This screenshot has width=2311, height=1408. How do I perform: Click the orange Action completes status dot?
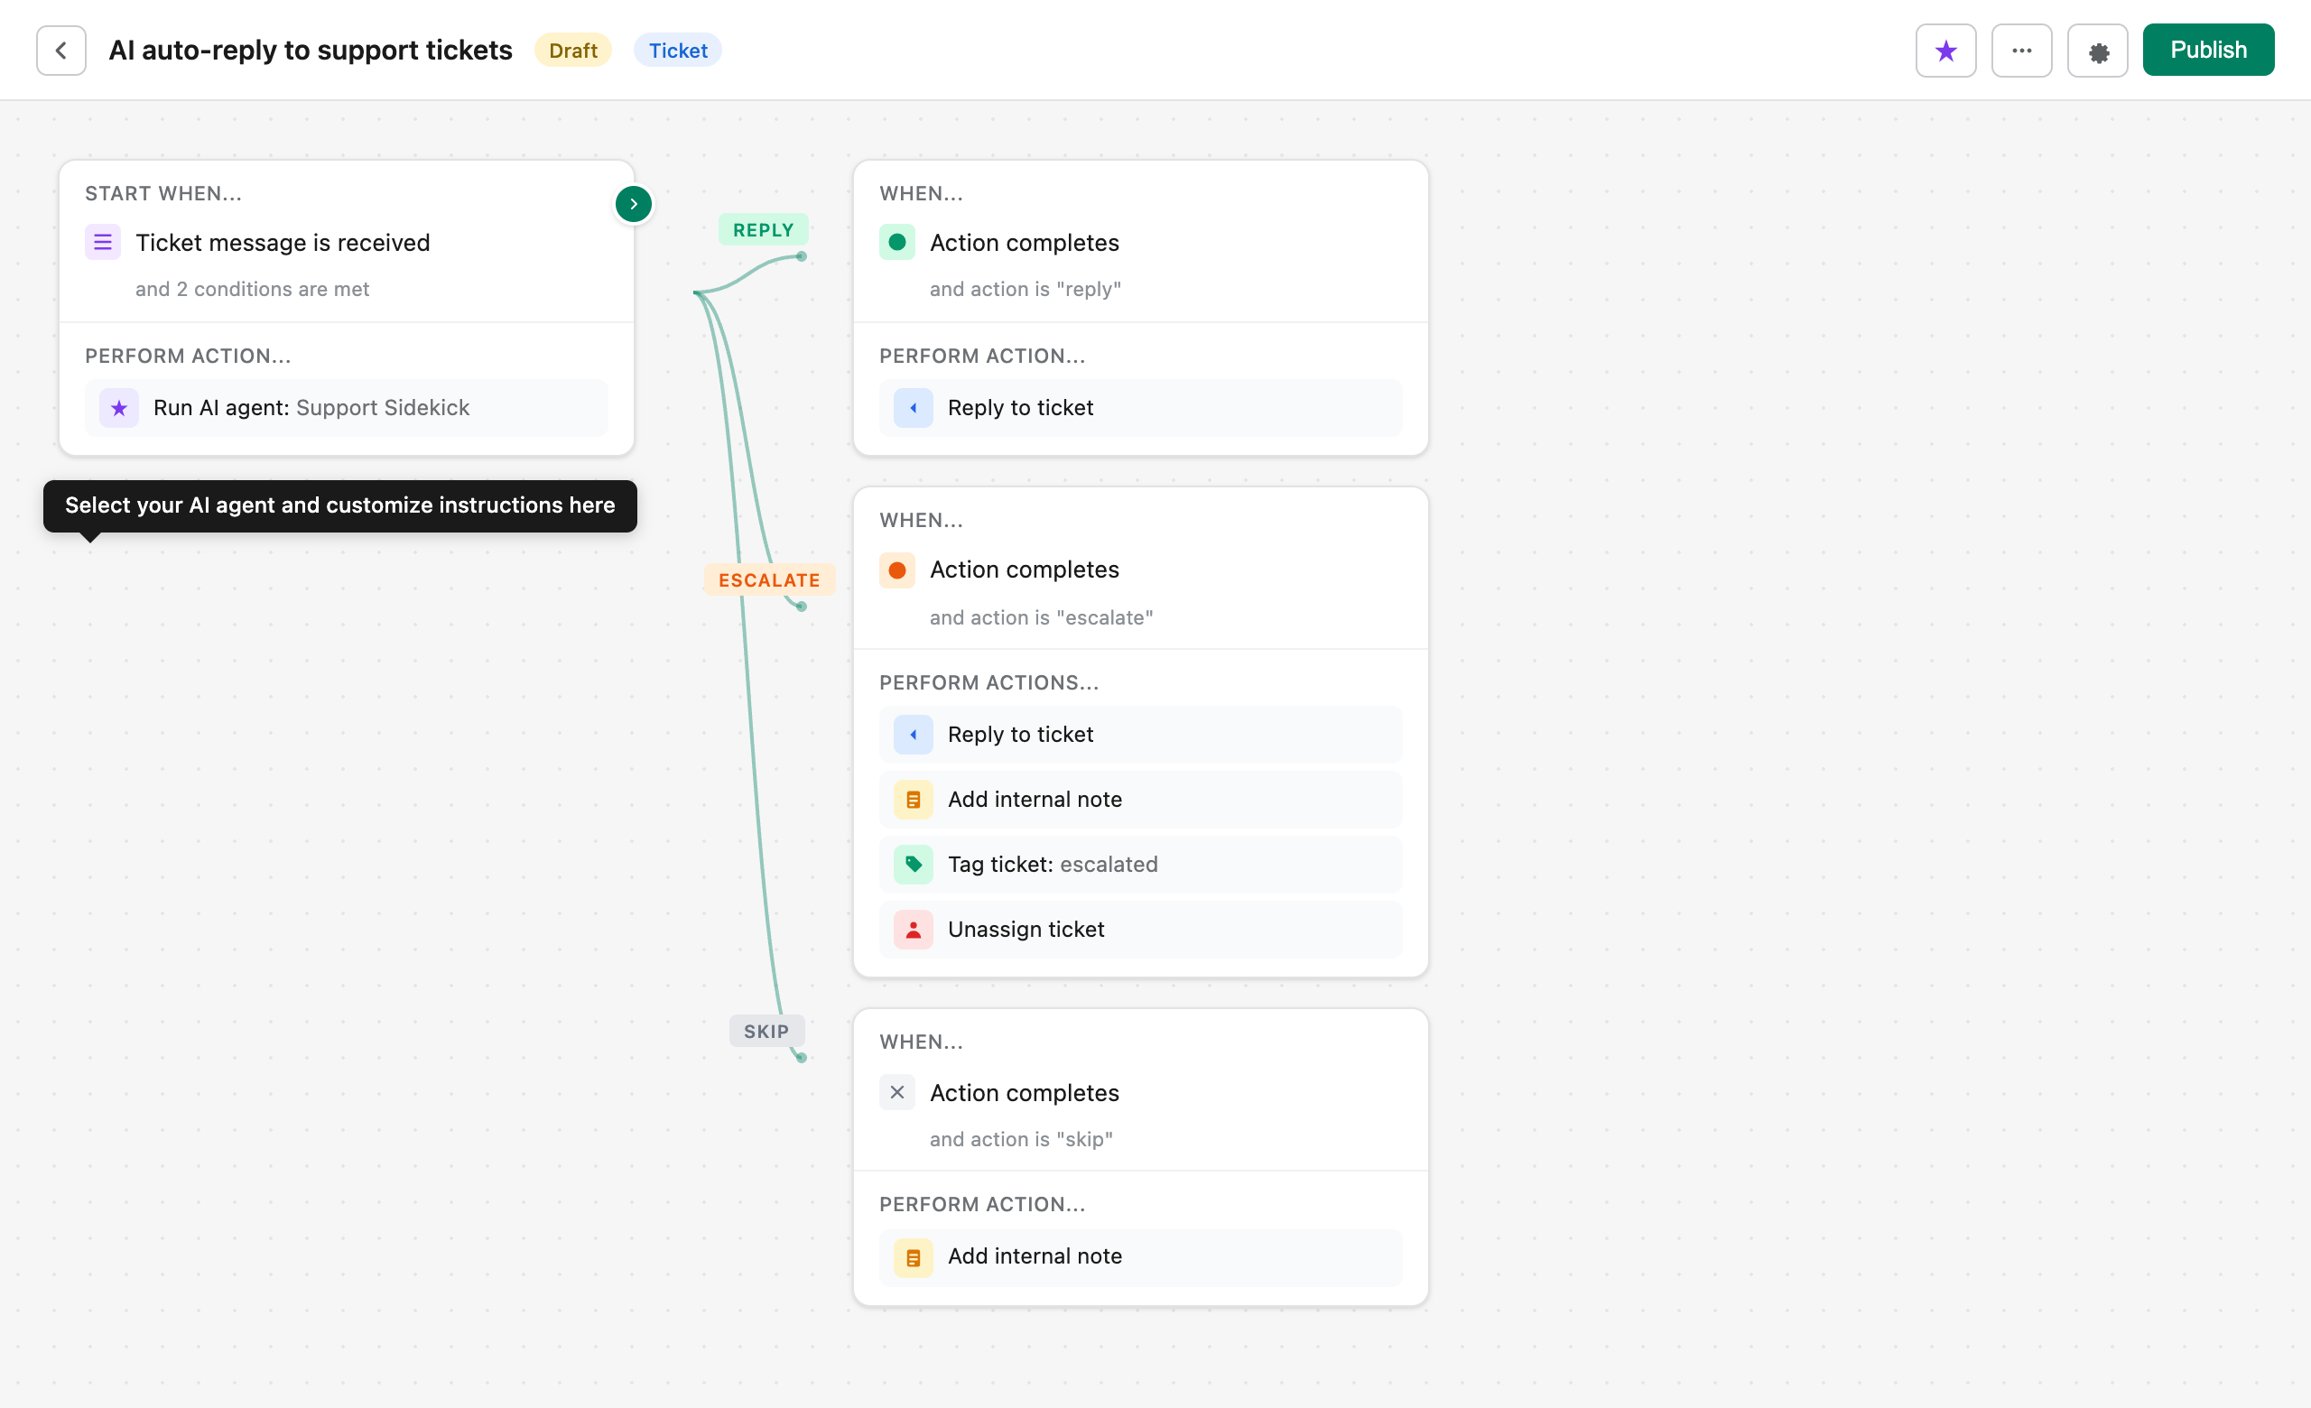[x=896, y=569]
